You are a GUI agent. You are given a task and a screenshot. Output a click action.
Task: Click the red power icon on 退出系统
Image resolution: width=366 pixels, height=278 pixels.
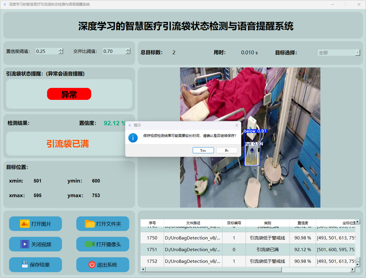coord(92,265)
